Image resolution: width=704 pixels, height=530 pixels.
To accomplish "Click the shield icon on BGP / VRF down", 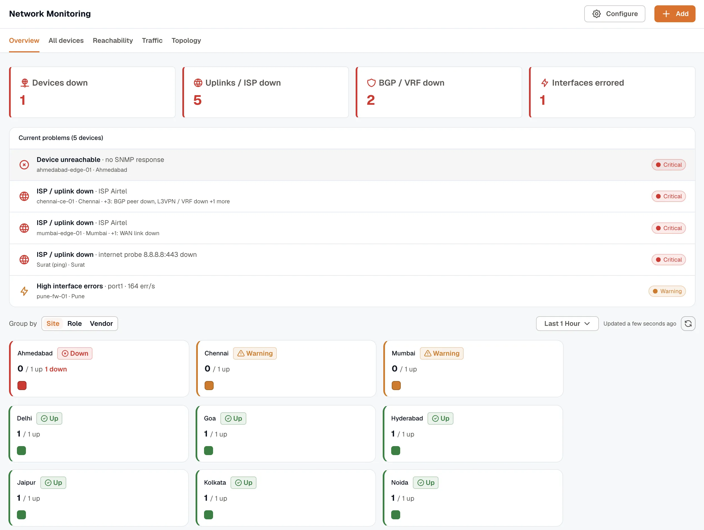I will [371, 83].
